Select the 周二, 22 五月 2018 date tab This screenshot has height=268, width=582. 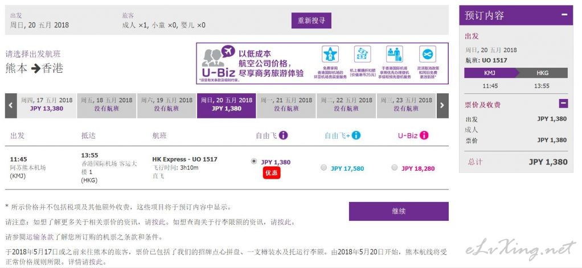coord(346,105)
